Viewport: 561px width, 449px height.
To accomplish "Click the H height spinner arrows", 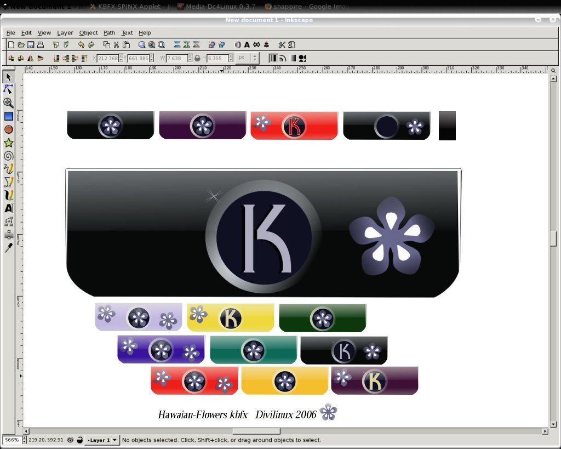I will pos(231,58).
